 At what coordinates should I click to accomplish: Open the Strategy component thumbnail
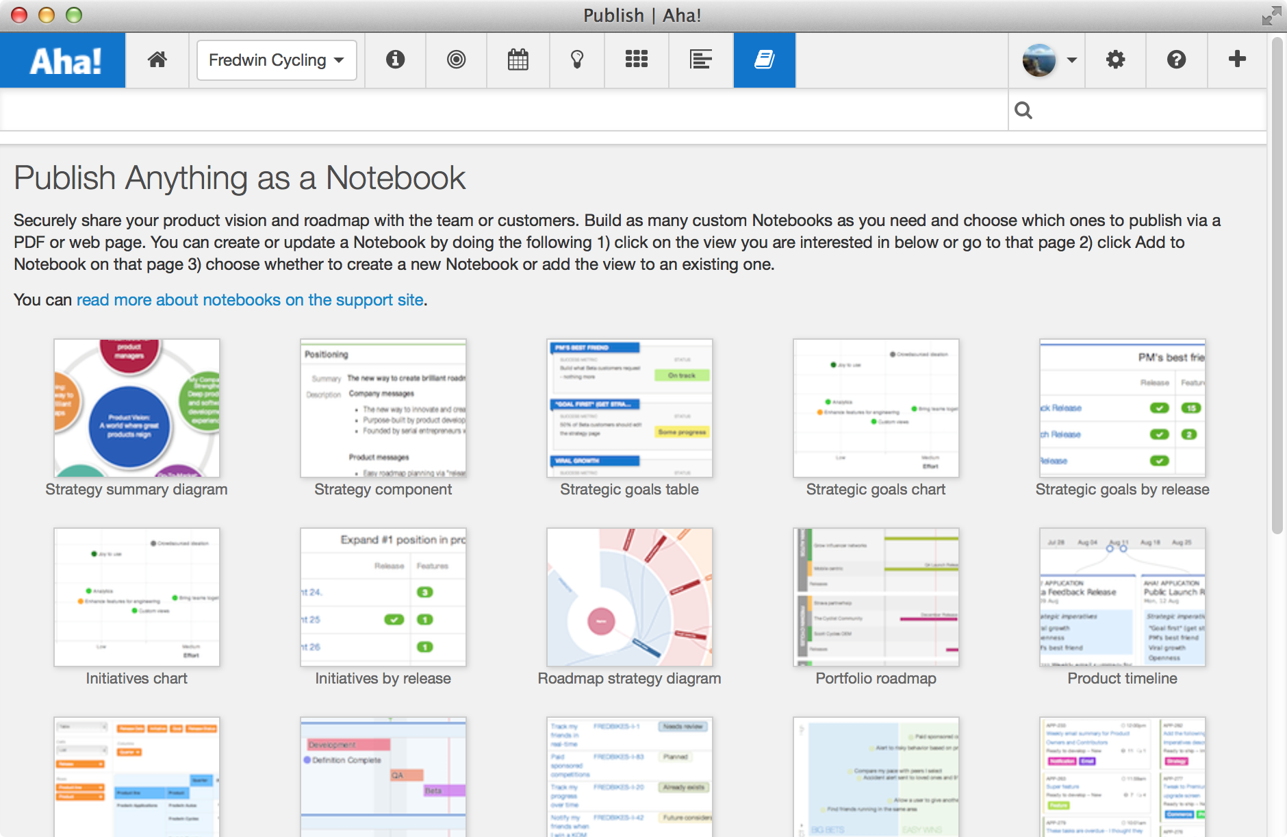[x=383, y=408]
